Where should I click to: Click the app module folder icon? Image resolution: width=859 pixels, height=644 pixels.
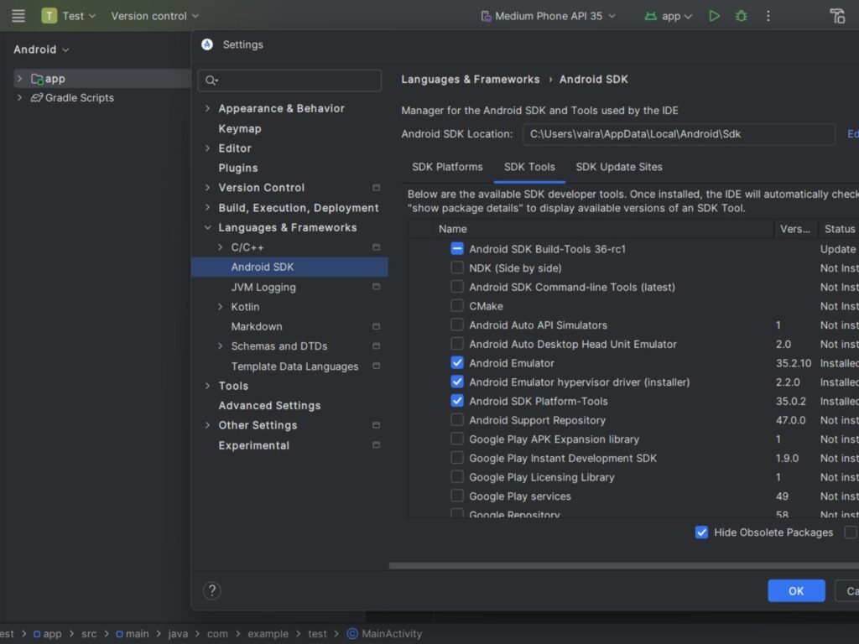point(37,79)
